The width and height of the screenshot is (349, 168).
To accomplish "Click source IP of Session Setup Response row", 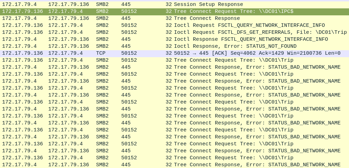I will 19,5.
